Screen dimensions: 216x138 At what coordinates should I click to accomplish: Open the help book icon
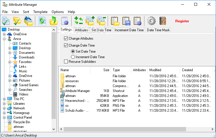pyautogui.click(x=163, y=21)
